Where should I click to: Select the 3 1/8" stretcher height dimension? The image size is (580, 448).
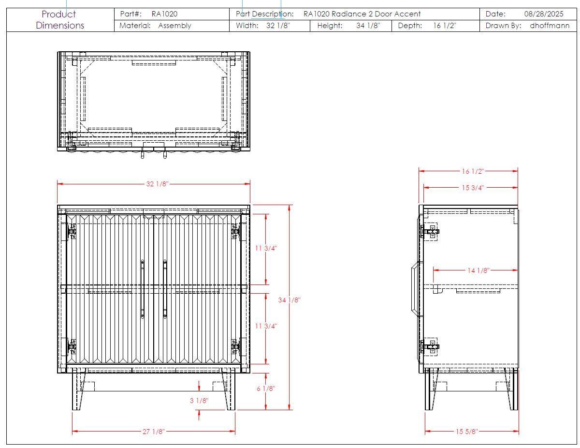pyautogui.click(x=199, y=401)
